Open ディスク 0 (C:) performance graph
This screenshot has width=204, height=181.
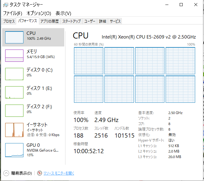[x=14, y=74]
